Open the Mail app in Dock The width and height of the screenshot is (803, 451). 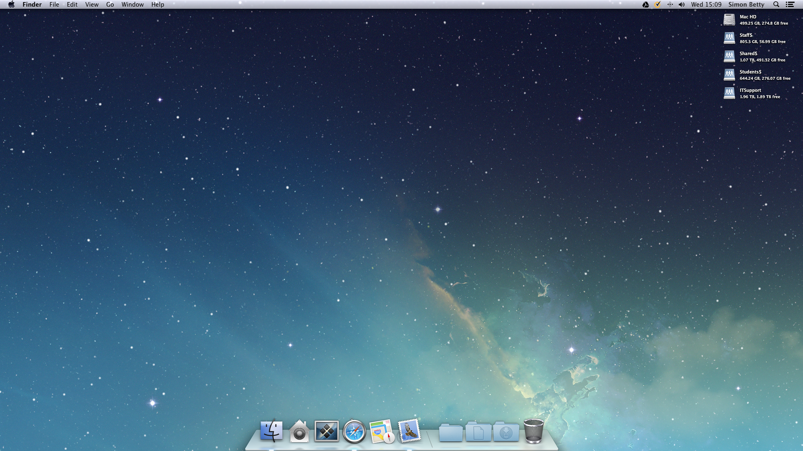coord(409,431)
